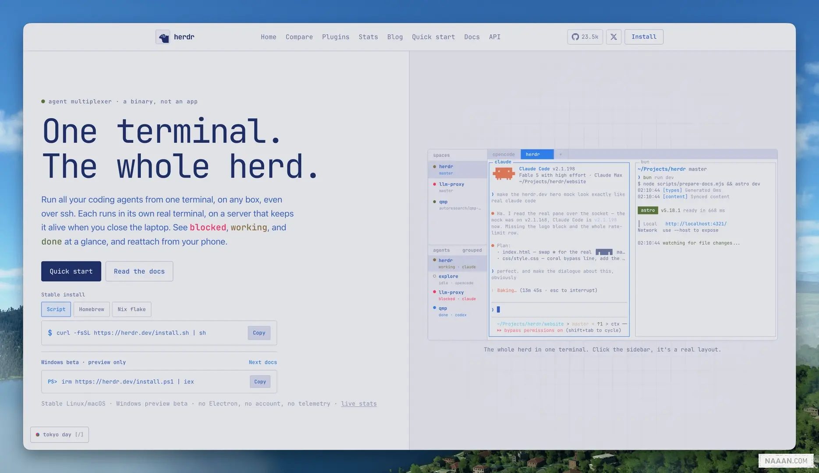Click the Read the docs button

pos(139,272)
